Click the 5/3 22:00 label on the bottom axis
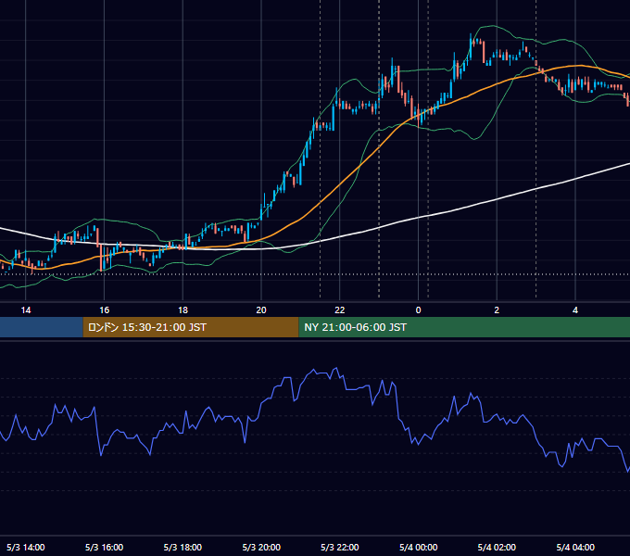This screenshot has height=556, width=630. [x=340, y=547]
